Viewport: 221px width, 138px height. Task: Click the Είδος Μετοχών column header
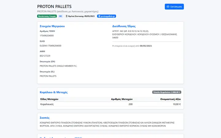tap(49, 99)
